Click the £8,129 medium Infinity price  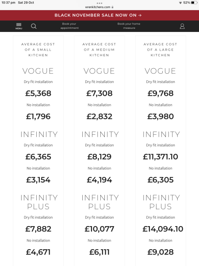tap(99, 156)
